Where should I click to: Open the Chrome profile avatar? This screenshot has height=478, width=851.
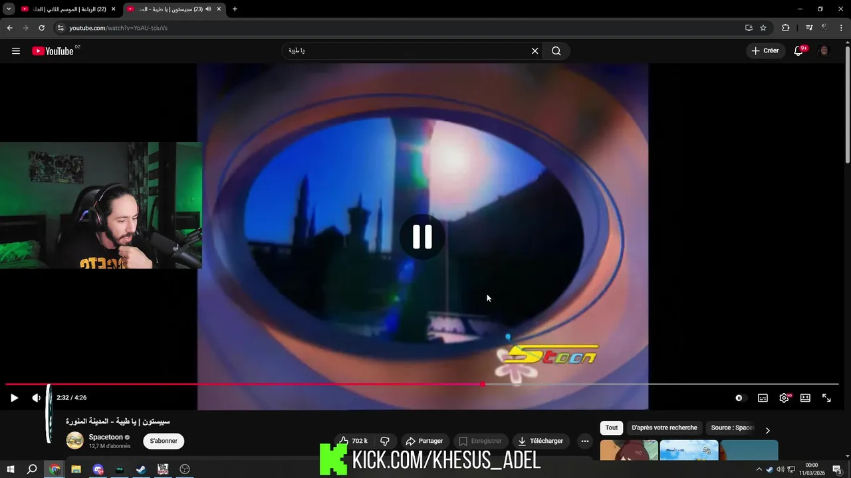point(825,28)
